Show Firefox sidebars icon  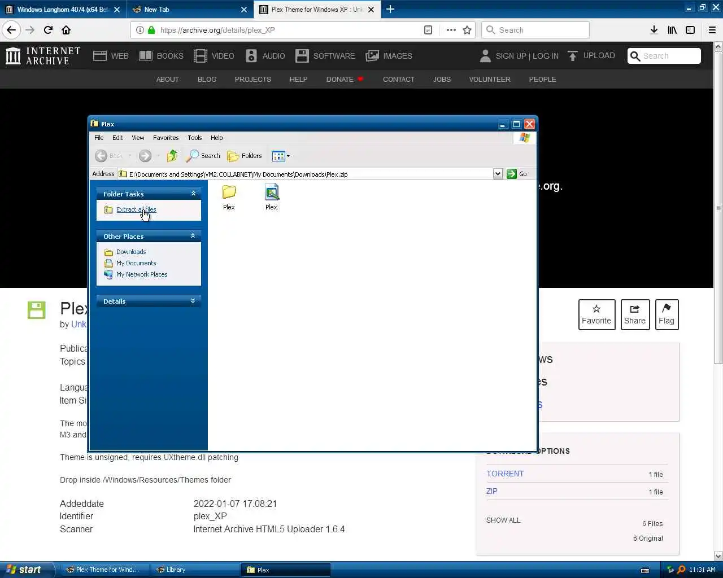pyautogui.click(x=690, y=30)
